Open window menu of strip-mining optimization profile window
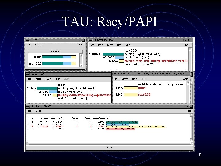This screenshot has height=166, width=221. pos(115,74)
